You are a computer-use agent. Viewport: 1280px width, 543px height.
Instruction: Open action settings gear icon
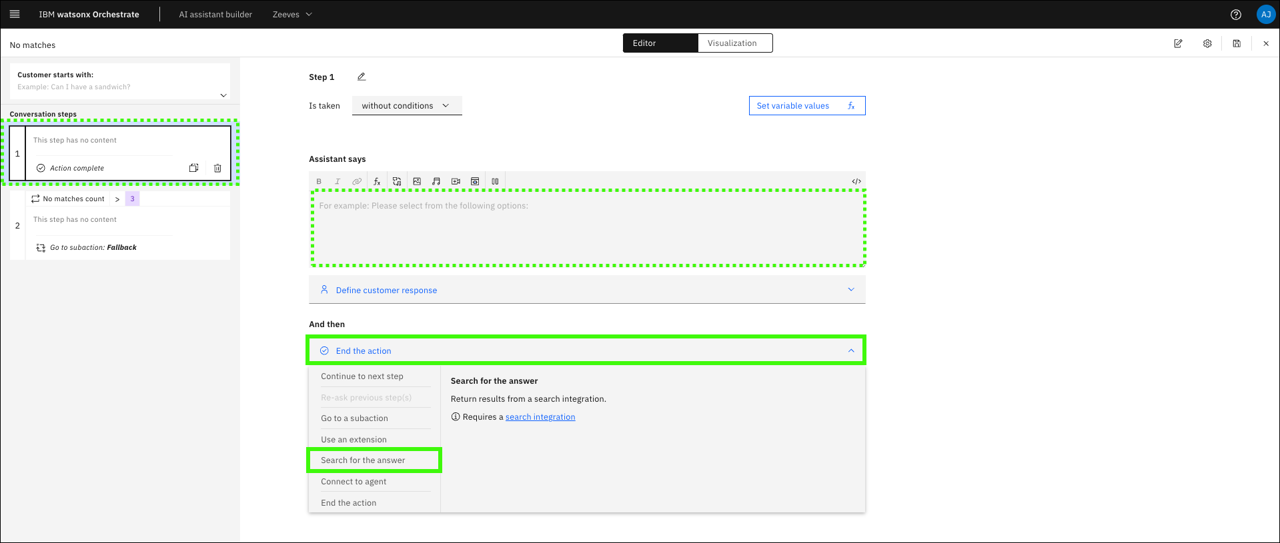coord(1207,43)
